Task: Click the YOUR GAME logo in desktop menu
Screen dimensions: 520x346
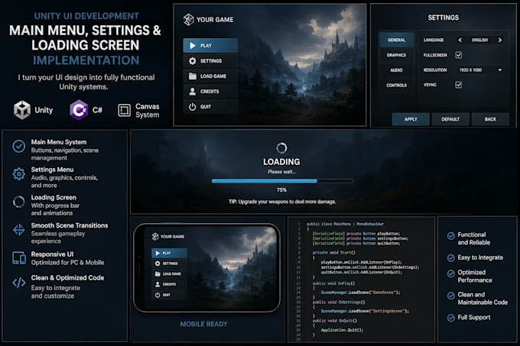Action: [x=188, y=20]
